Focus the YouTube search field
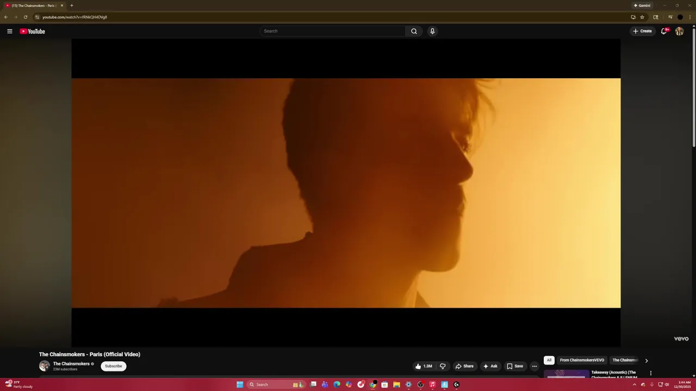The height and width of the screenshot is (391, 696). coord(333,31)
